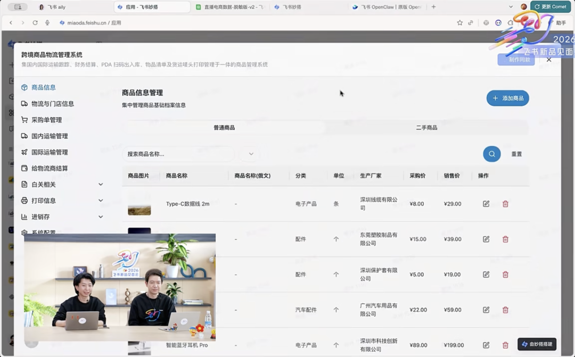This screenshot has width=575, height=357.
Task: Open the category filter dropdown beside search
Action: (251, 154)
